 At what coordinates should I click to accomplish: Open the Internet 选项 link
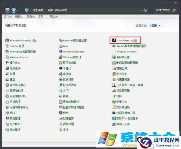17,46
